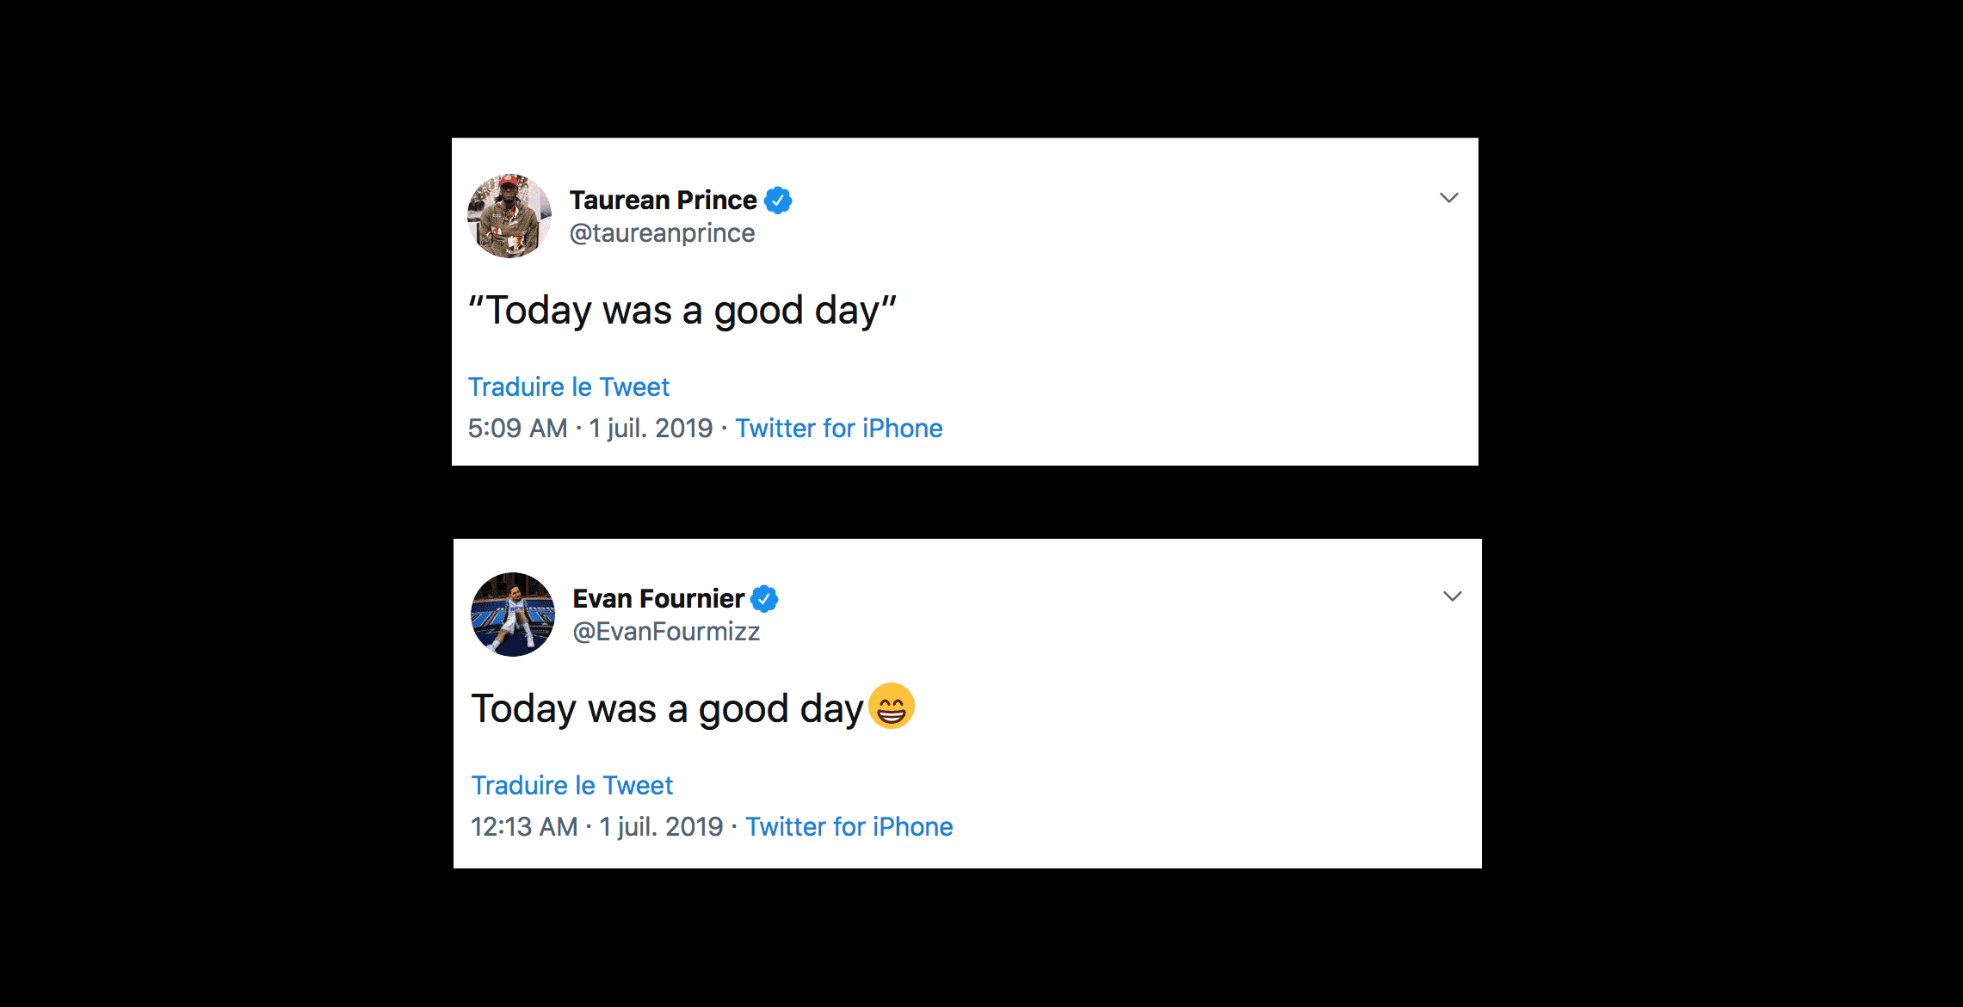This screenshot has width=1963, height=1007.
Task: Click the Evan Fournier display name
Action: pyautogui.click(x=658, y=599)
